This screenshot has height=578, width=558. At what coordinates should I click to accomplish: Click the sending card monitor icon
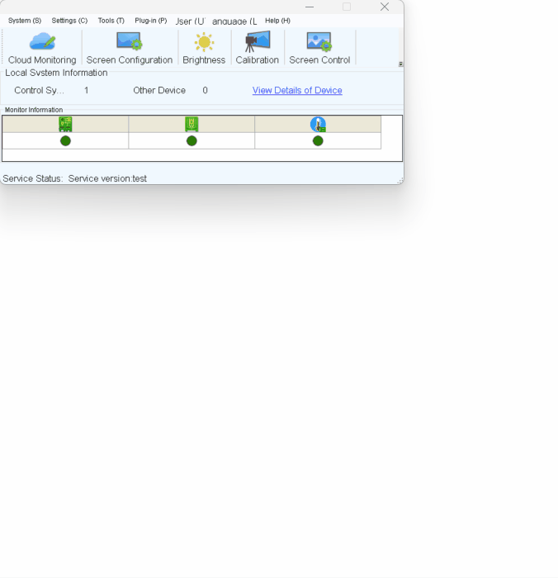pyautogui.click(x=65, y=124)
